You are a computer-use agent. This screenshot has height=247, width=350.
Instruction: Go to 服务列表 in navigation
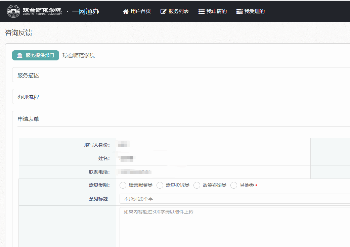pos(178,11)
